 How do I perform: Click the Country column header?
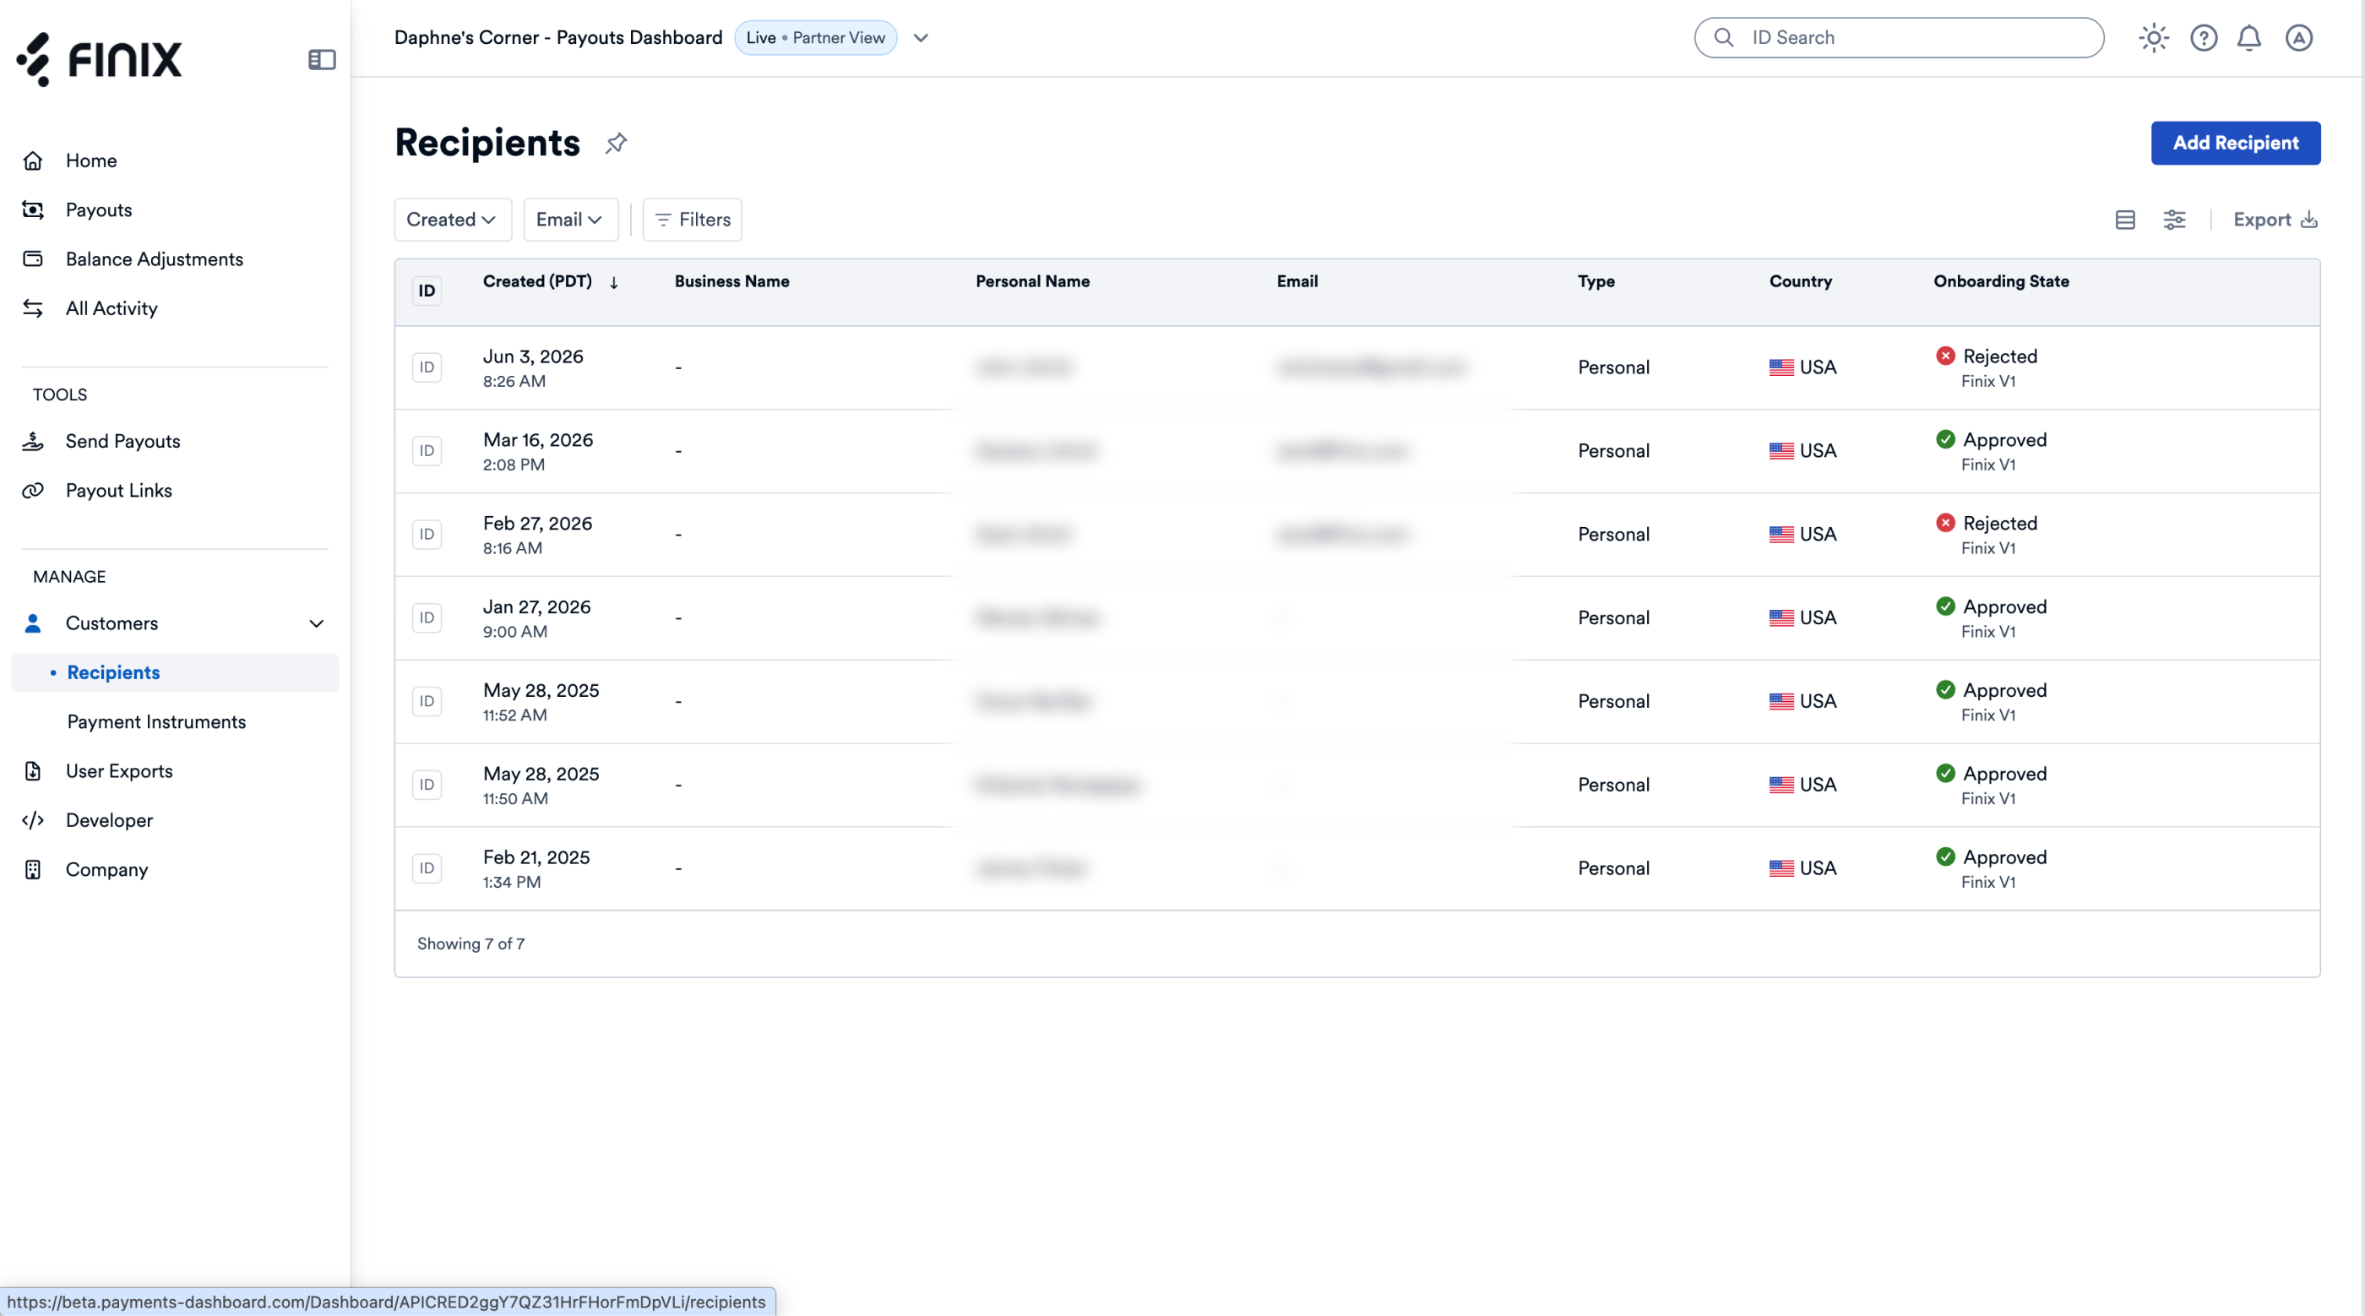tap(1801, 282)
